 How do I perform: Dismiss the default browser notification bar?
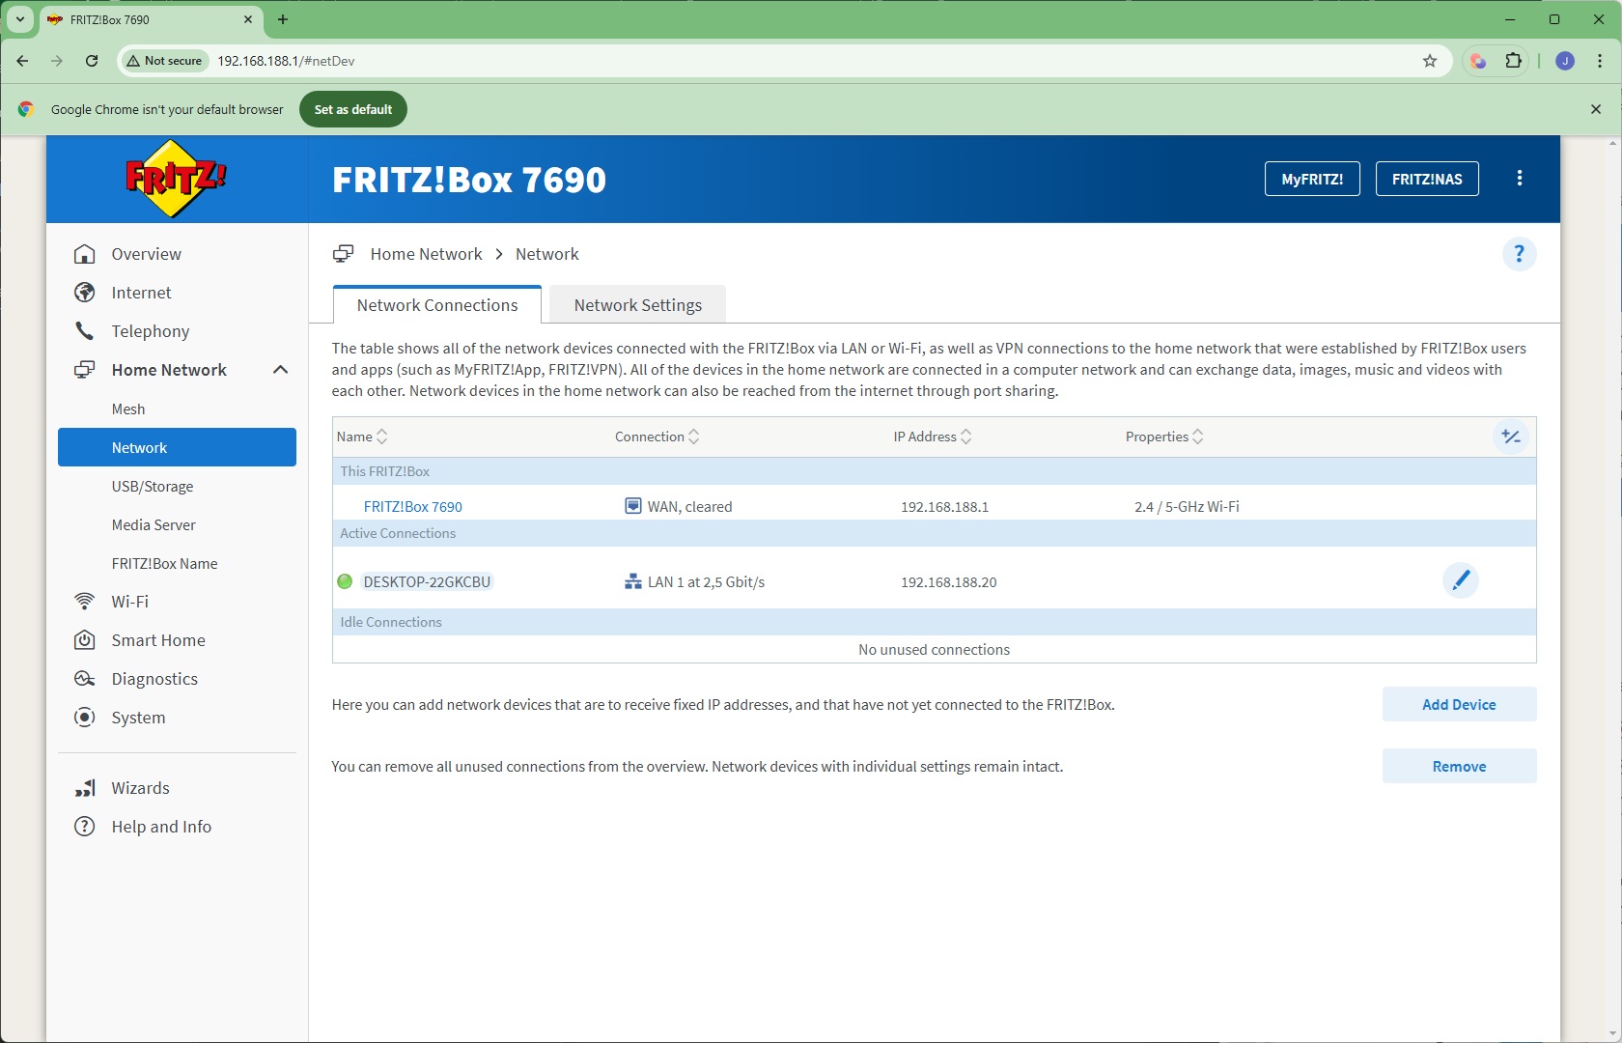[x=1596, y=109]
